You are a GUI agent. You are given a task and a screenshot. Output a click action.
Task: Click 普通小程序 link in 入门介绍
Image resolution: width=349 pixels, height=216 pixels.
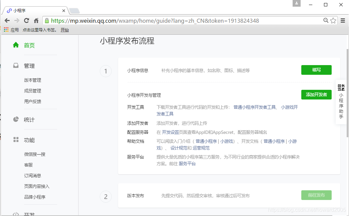point(206,142)
